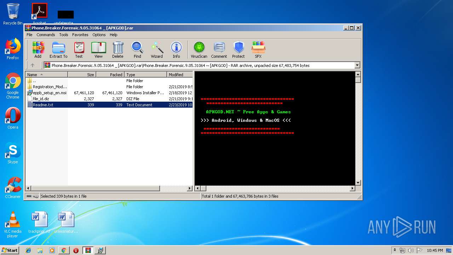Click the Chrome taskbar icon
The height and width of the screenshot is (255, 453).
(x=64, y=250)
